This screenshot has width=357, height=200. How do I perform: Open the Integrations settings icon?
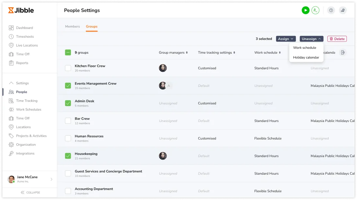point(11,153)
